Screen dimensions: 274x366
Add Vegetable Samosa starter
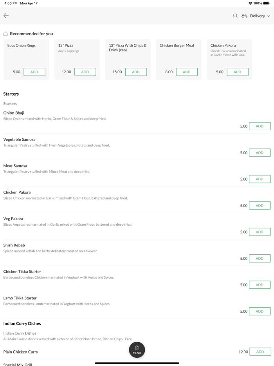point(260,152)
